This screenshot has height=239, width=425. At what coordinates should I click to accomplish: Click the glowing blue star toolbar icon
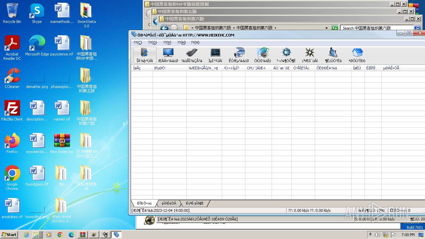pyautogui.click(x=286, y=55)
